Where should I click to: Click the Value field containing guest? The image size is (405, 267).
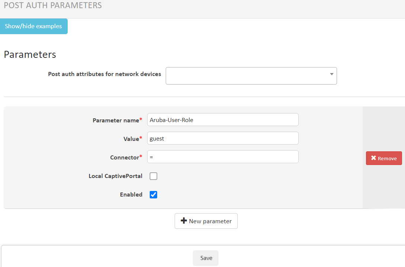click(223, 138)
